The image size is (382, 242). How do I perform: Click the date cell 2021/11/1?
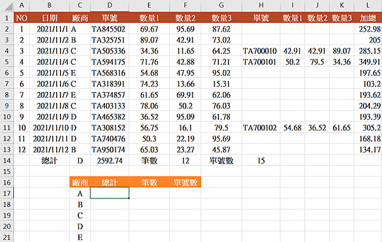50,29
